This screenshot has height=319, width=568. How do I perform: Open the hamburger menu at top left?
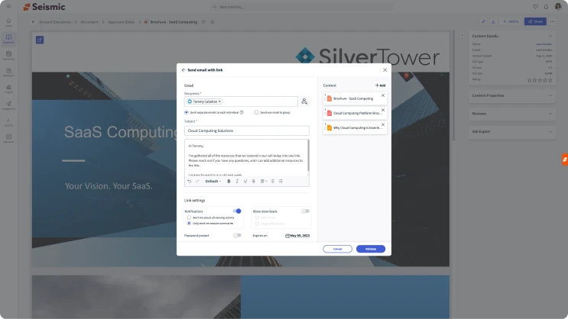(x=8, y=6)
